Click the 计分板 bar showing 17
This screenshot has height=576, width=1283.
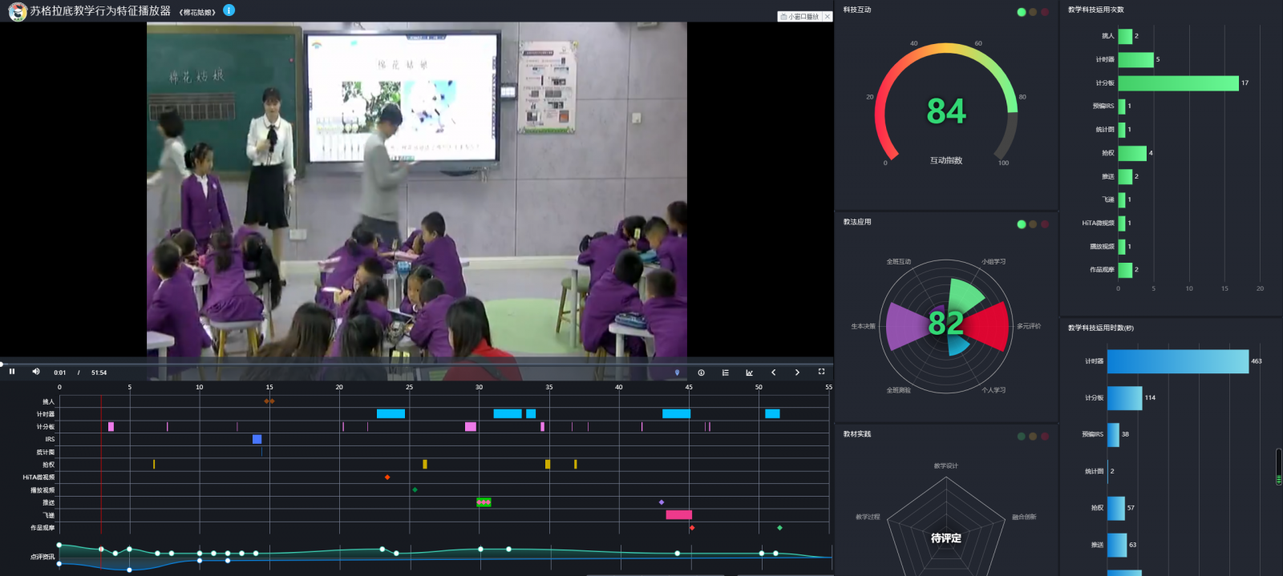click(1178, 83)
